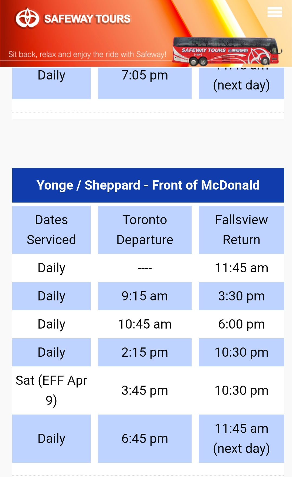Click the Safeway Tours bus image
Viewport: 292px width, 477px height.
tap(227, 52)
